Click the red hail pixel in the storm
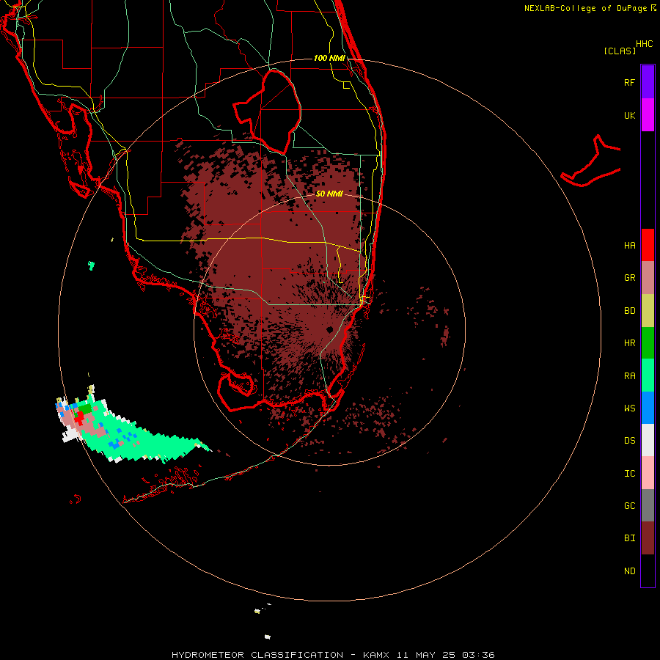The height and width of the screenshot is (660, 660). (79, 417)
